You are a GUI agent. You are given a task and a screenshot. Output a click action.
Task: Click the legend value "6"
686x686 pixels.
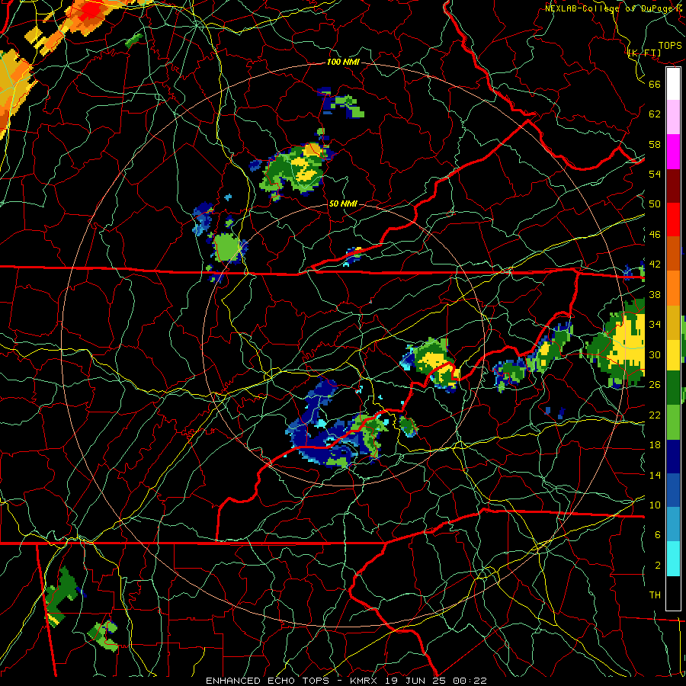[x=658, y=535]
